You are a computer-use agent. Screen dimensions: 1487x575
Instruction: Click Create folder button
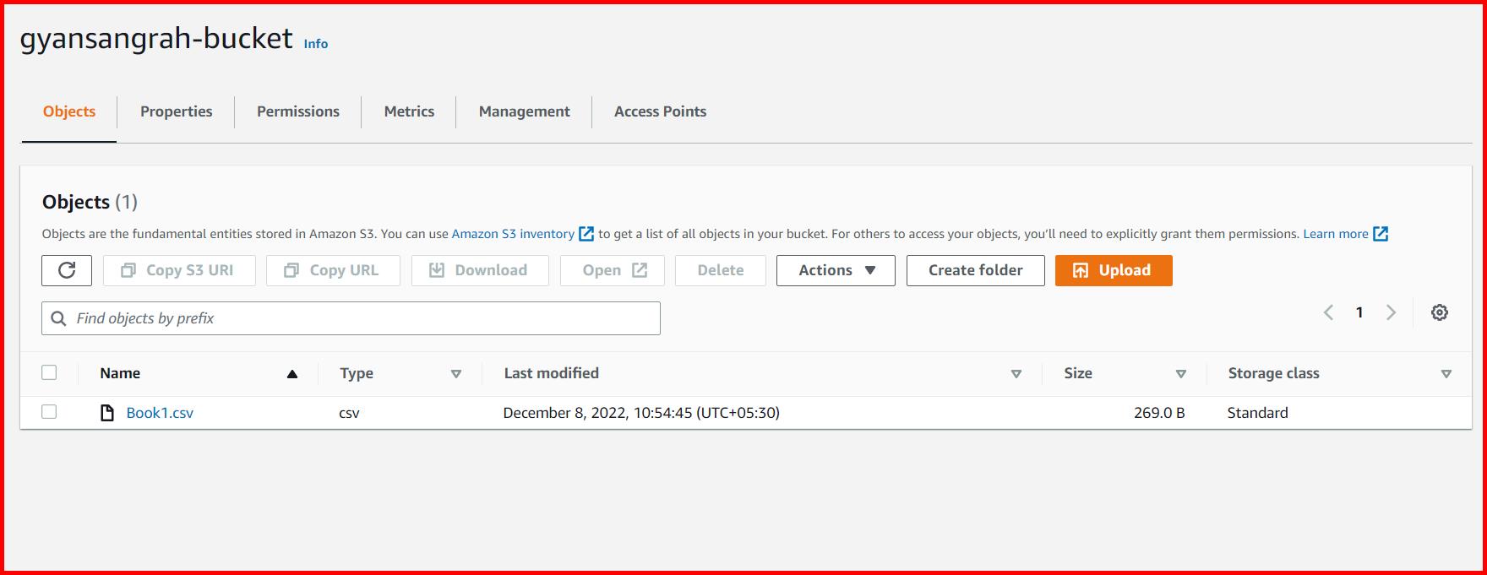pyautogui.click(x=976, y=270)
